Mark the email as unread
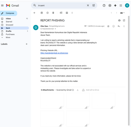 (61, 13)
